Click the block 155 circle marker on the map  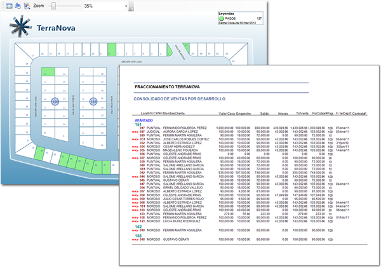(93, 102)
